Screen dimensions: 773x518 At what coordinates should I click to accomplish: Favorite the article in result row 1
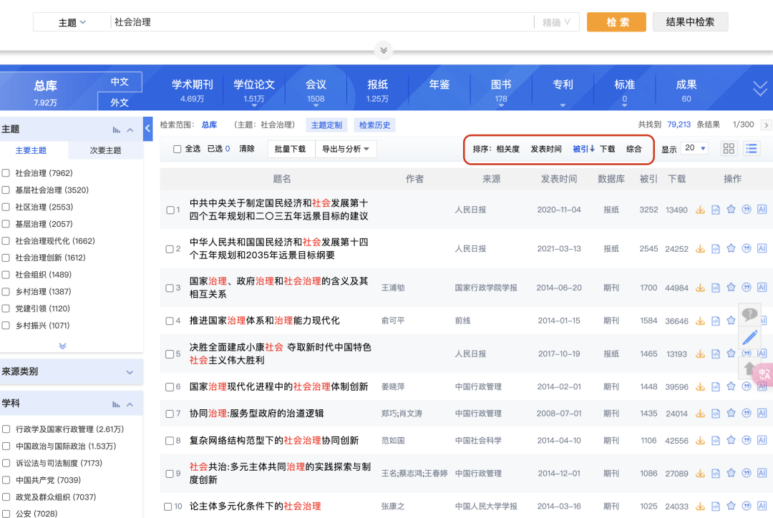(x=731, y=210)
